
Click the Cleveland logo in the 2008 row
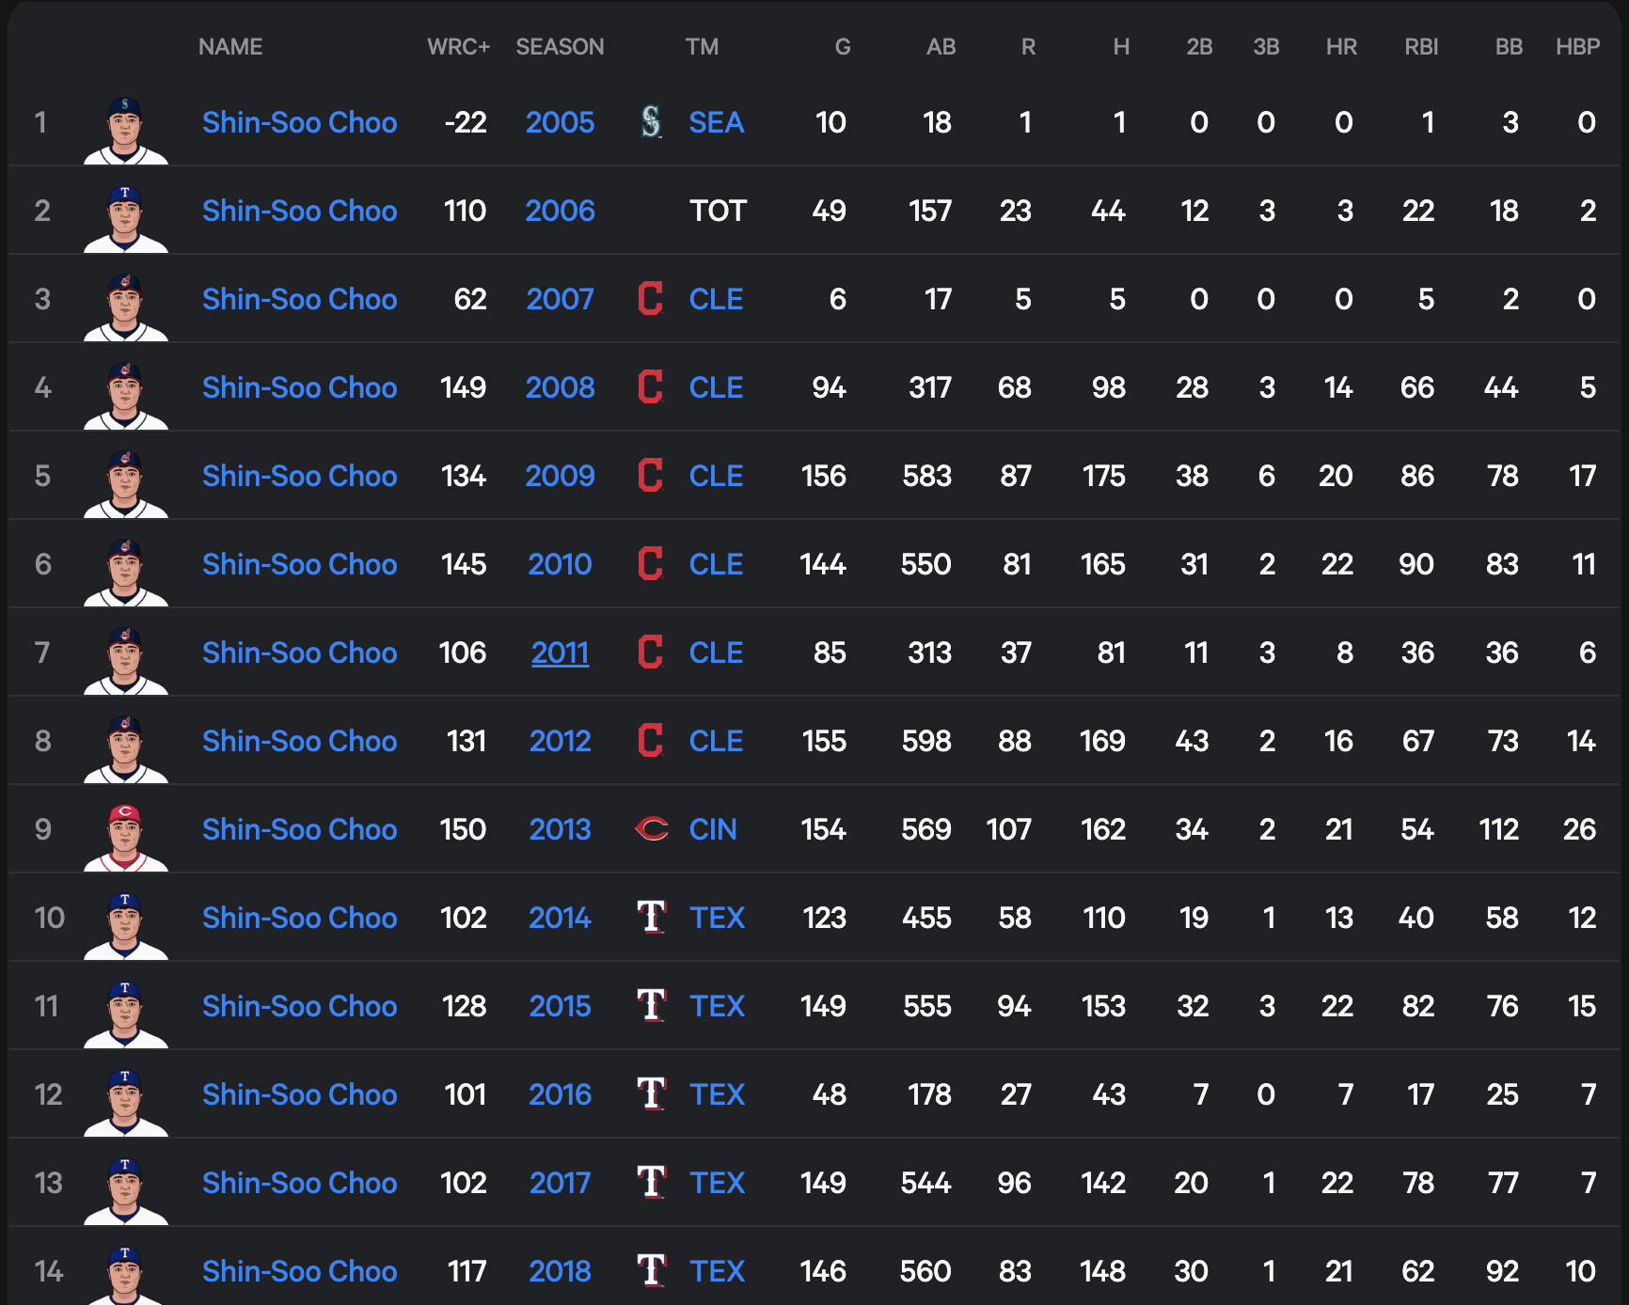650,387
